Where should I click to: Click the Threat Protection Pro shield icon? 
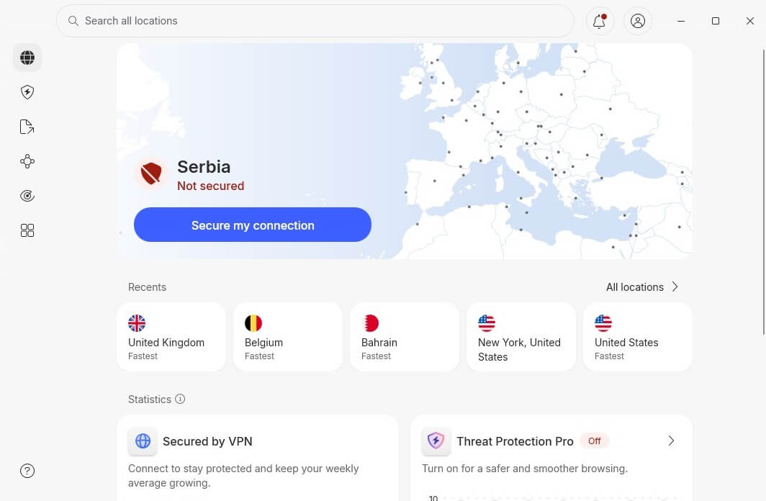coord(436,441)
